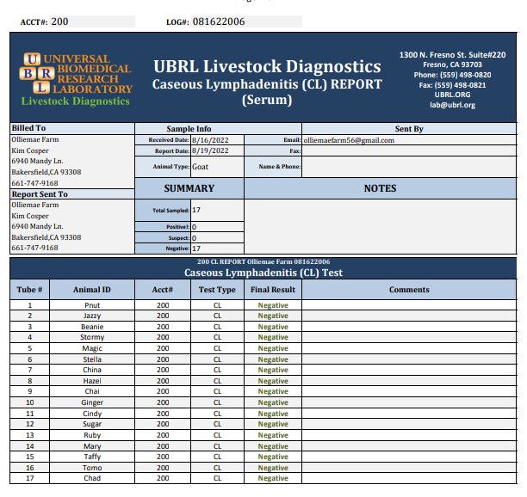Image resolution: width=527 pixels, height=497 pixels.
Task: Click the email olliemaefarm56@gmail.com
Action: tap(349, 140)
